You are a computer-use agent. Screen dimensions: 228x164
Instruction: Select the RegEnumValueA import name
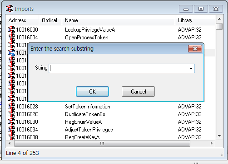pyautogui.click(x=84, y=122)
